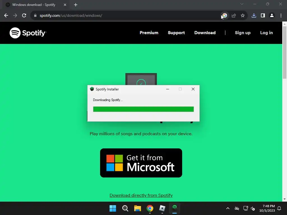Open a new tab with the plus icon
The height and width of the screenshot is (215, 287).
(x=76, y=5)
